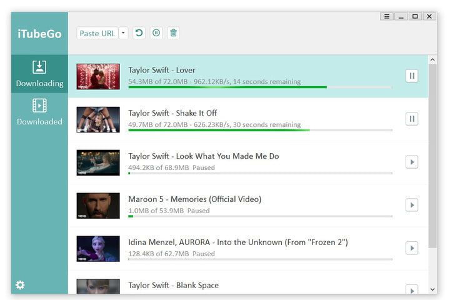The image size is (450, 300).
Task: Select 'Taylor Swift - Look What You Made Me Do'
Action: 204,156
